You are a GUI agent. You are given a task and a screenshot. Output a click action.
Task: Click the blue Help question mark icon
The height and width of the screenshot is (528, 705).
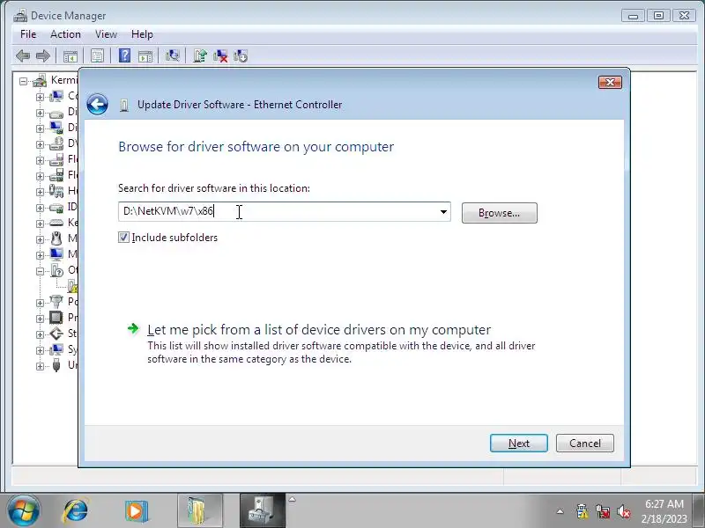[x=124, y=55]
